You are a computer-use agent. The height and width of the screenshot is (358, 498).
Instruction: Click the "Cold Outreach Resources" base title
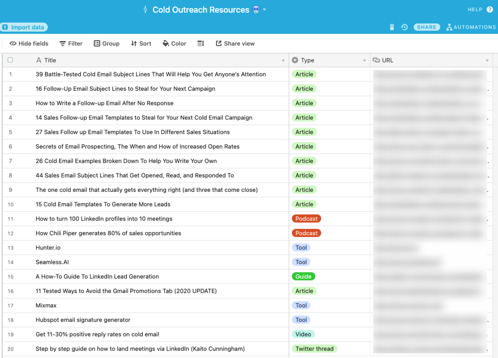[x=201, y=10]
